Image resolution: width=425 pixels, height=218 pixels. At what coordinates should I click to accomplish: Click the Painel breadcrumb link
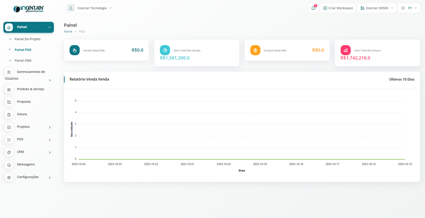pyautogui.click(x=68, y=32)
